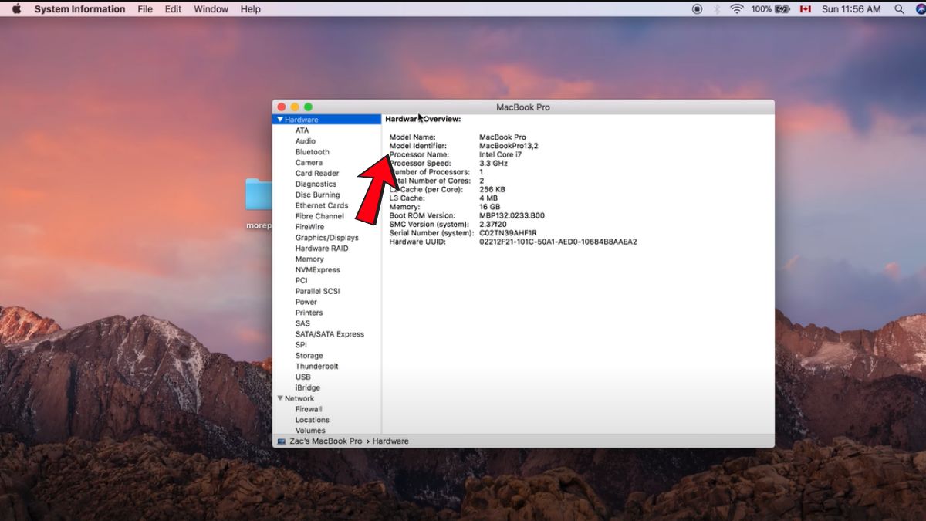Select Bluetooth in the sidebar
The image size is (926, 521).
(312, 152)
